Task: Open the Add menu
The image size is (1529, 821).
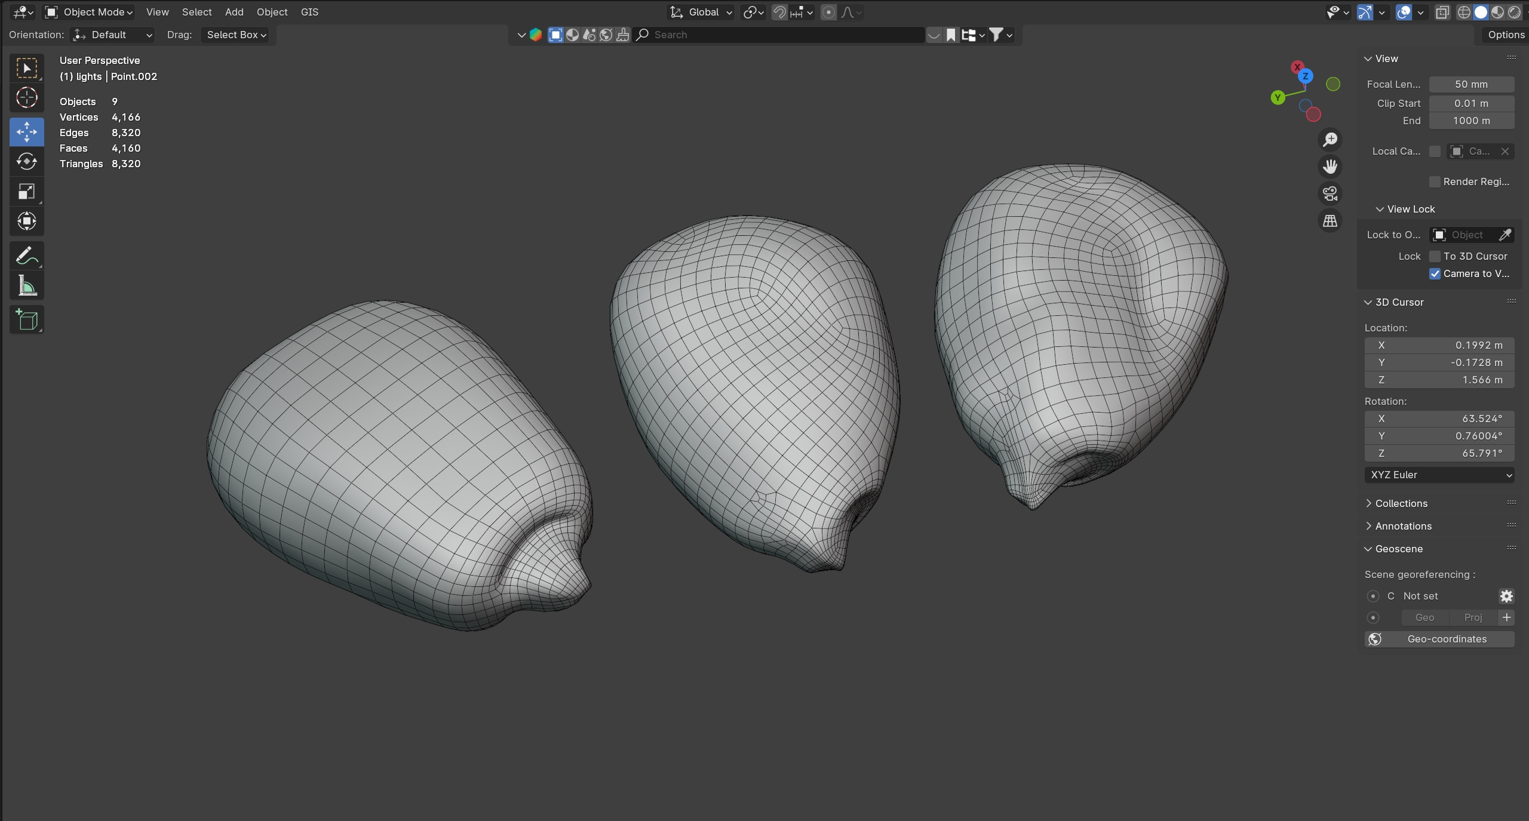Action: (x=234, y=12)
